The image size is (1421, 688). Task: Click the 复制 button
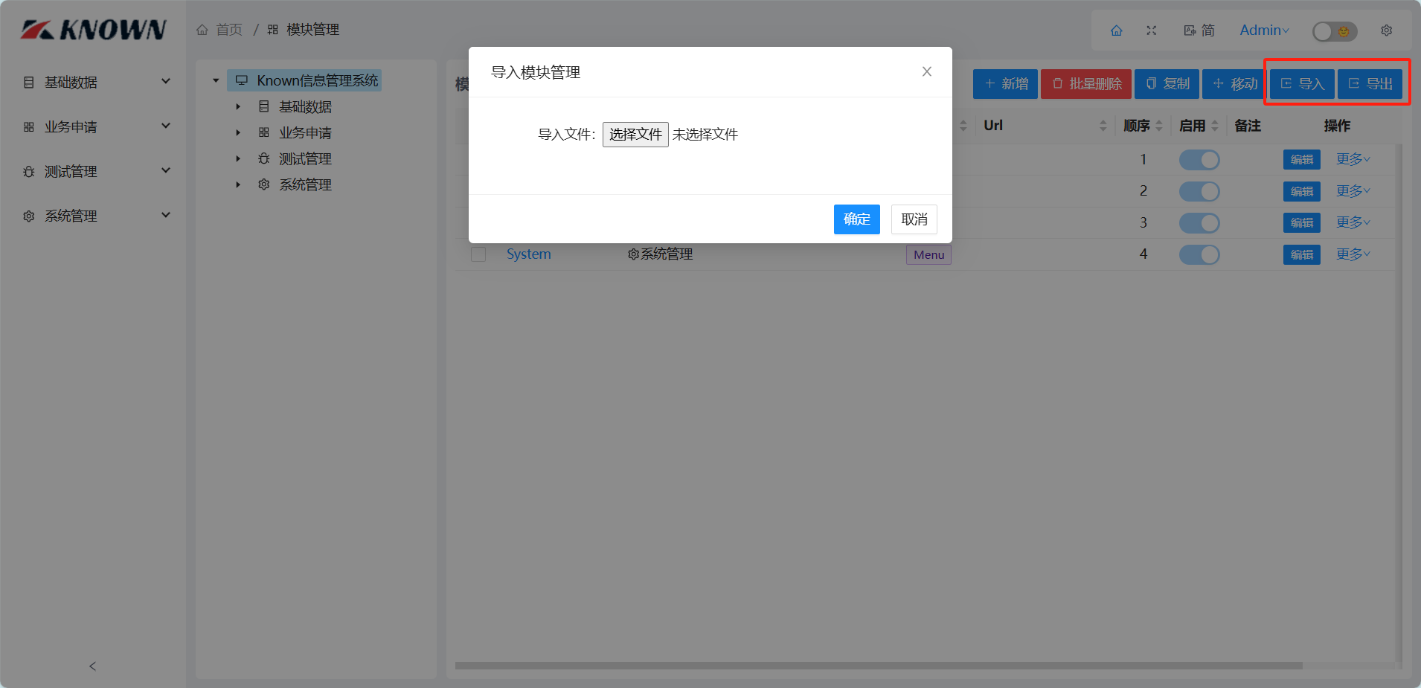[x=1167, y=84]
